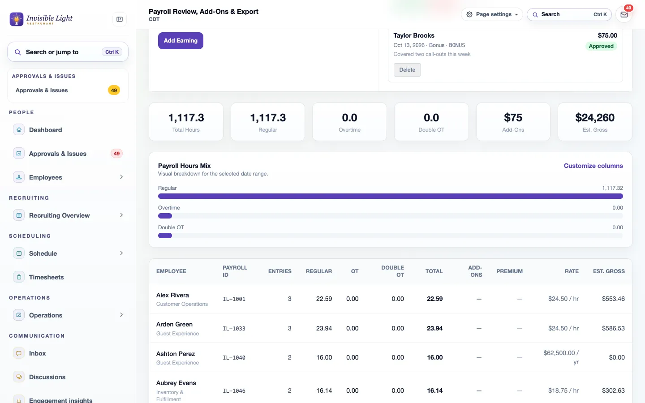Click the EMPLOYEE column header
645x403 pixels.
tap(171, 271)
